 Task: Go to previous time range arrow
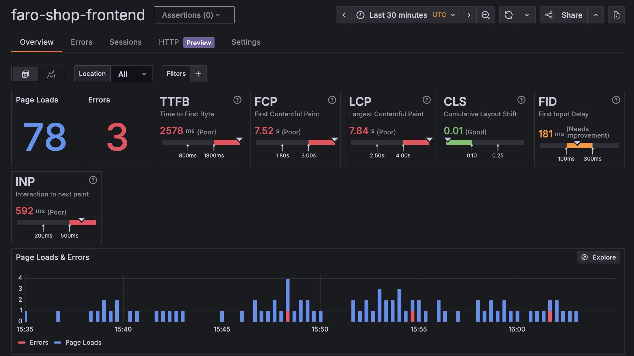point(344,15)
